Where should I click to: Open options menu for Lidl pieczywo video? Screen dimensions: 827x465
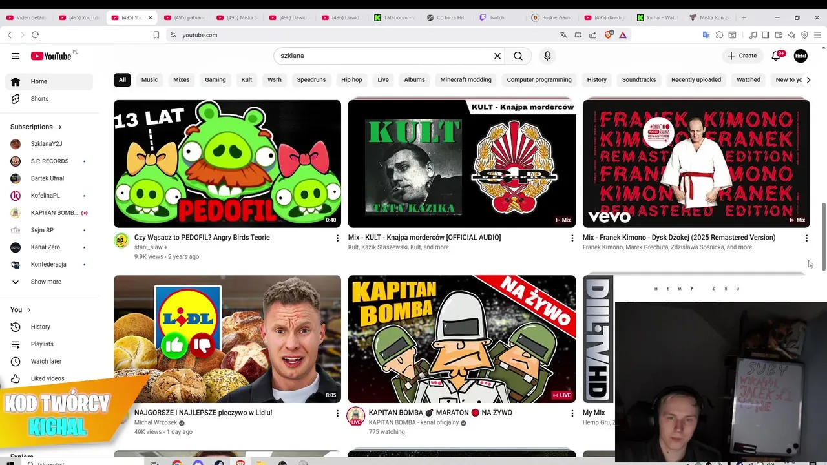pos(337,413)
